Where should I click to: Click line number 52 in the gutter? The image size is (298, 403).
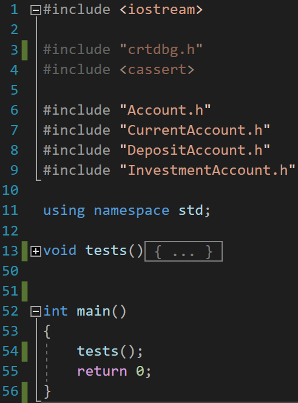click(10, 311)
